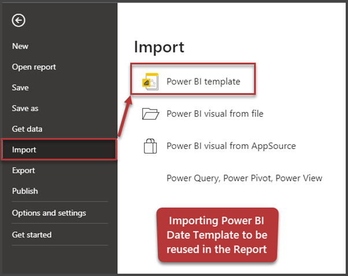The height and width of the screenshot is (276, 348).
Task: Open the Get data menu entry
Action: pyautogui.click(x=27, y=129)
